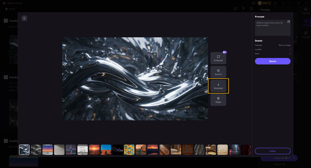Go to Home in the top bar
The image size is (311, 168).
tap(10, 9)
